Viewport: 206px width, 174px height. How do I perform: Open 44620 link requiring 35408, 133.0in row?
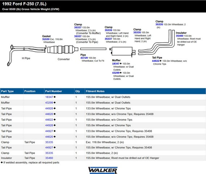49,114
